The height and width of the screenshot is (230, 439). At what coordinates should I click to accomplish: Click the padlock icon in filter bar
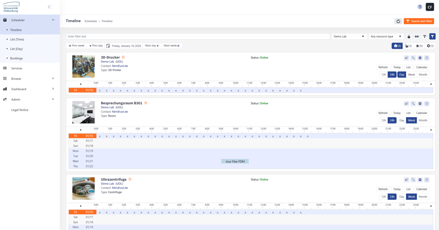409,36
